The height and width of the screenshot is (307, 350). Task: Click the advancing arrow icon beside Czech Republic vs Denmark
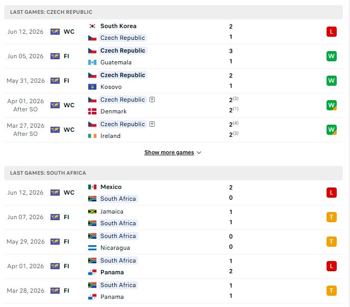(152, 100)
